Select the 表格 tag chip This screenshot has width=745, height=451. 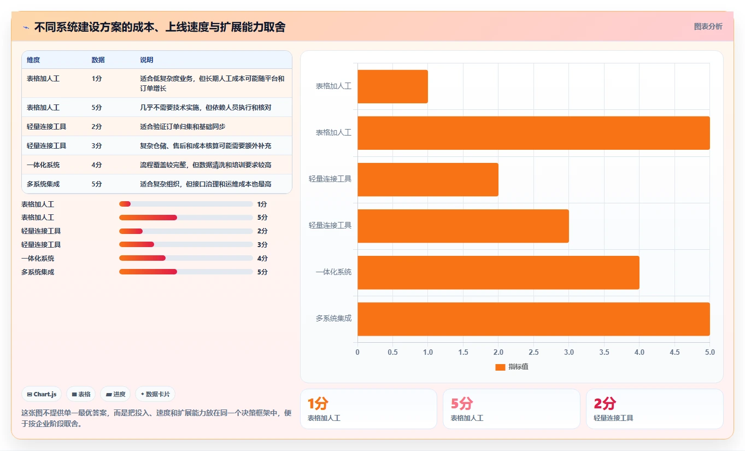point(81,394)
